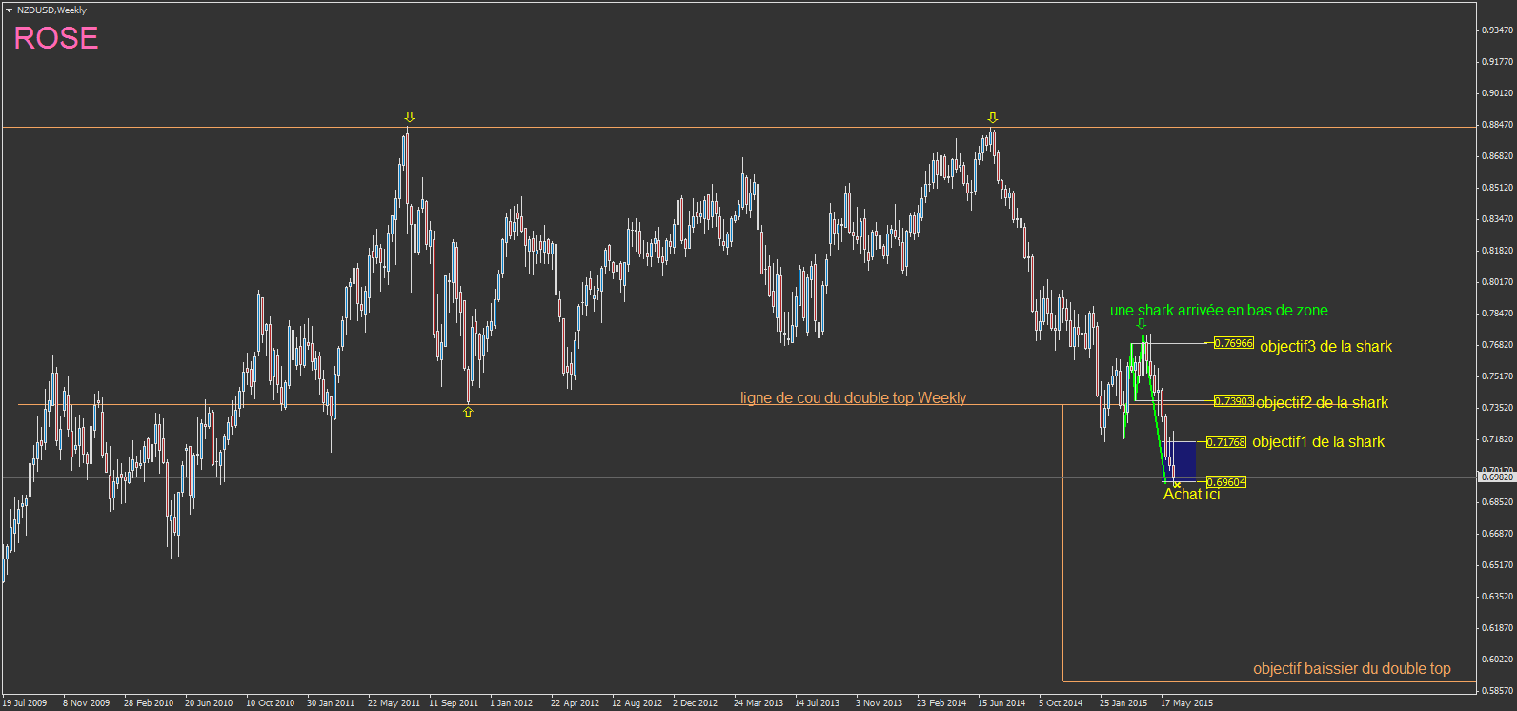Viewport: 1517px width, 711px height.
Task: Click 0.60220 on the price scale
Action: pos(1496,660)
